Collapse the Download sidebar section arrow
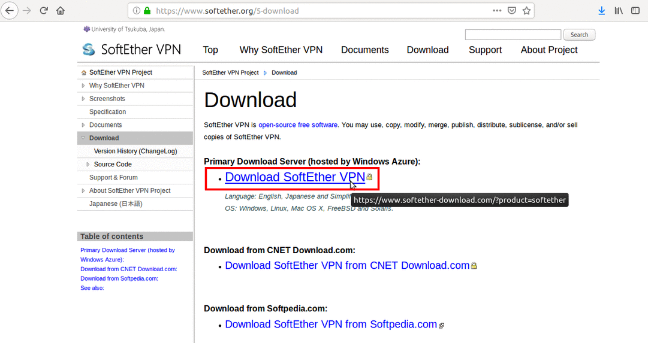 (83, 138)
